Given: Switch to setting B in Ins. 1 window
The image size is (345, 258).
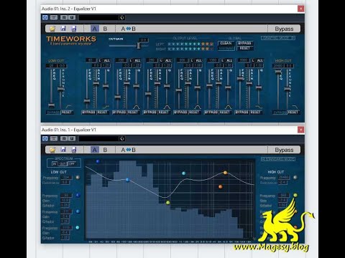Looking at the screenshot, I should (x=105, y=150).
